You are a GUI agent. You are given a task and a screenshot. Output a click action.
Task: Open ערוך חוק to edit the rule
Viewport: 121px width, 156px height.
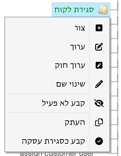pyautogui.click(x=57, y=65)
